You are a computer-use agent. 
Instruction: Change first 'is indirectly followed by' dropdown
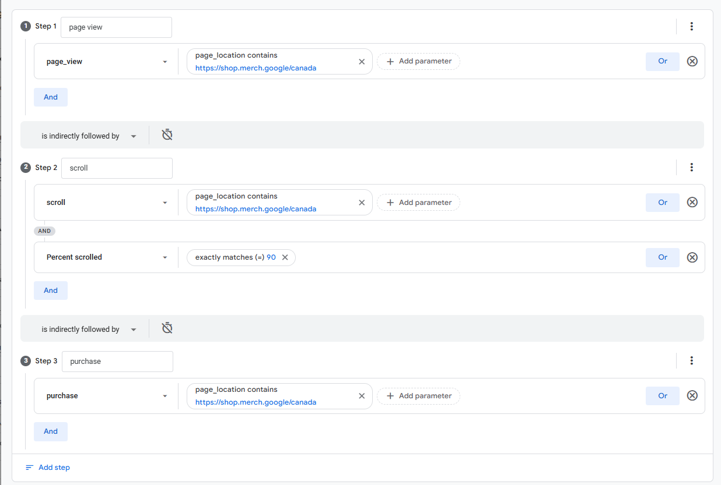pos(89,136)
